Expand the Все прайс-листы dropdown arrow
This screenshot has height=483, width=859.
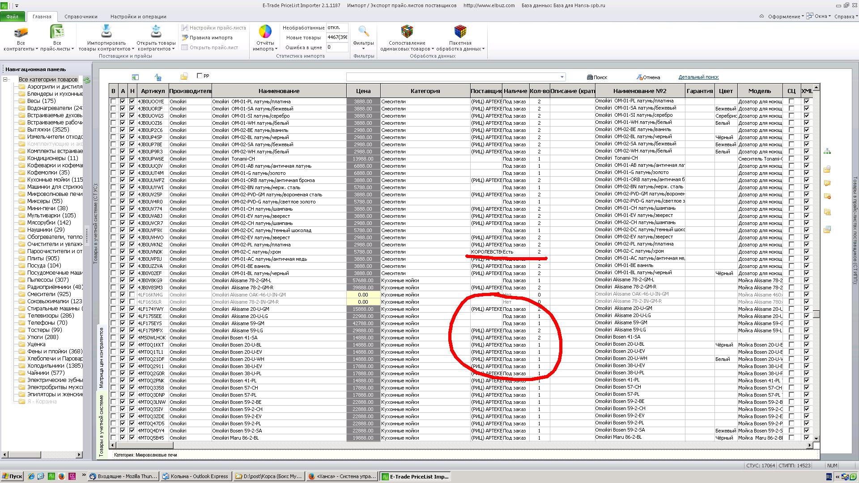point(72,49)
